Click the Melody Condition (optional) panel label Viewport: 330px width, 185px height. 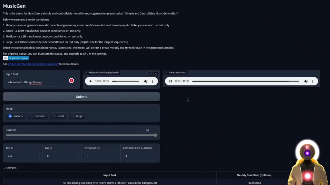[x=102, y=73]
